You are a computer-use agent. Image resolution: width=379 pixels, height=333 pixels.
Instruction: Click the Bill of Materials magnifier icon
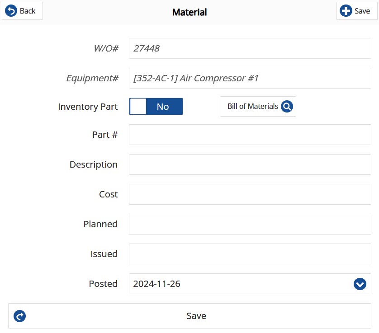tap(287, 106)
